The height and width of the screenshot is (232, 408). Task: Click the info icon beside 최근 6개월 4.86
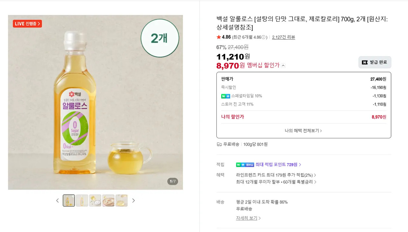point(264,37)
